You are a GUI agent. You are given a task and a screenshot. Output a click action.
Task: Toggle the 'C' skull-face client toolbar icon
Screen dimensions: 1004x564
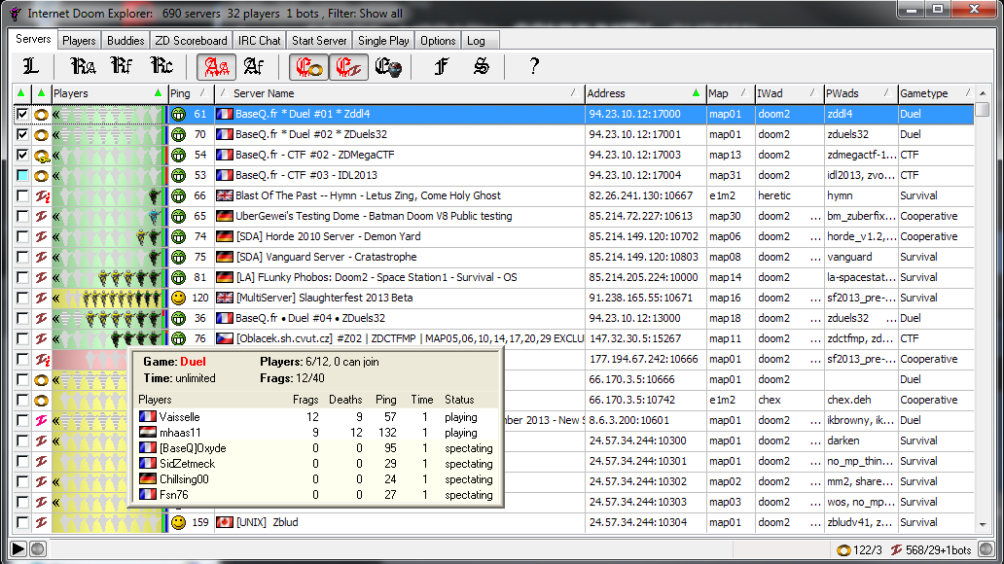pyautogui.click(x=388, y=66)
